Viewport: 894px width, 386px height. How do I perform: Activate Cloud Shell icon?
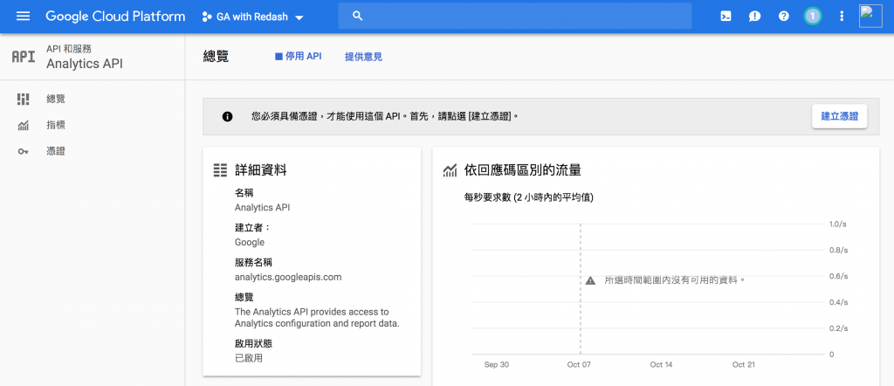[726, 16]
